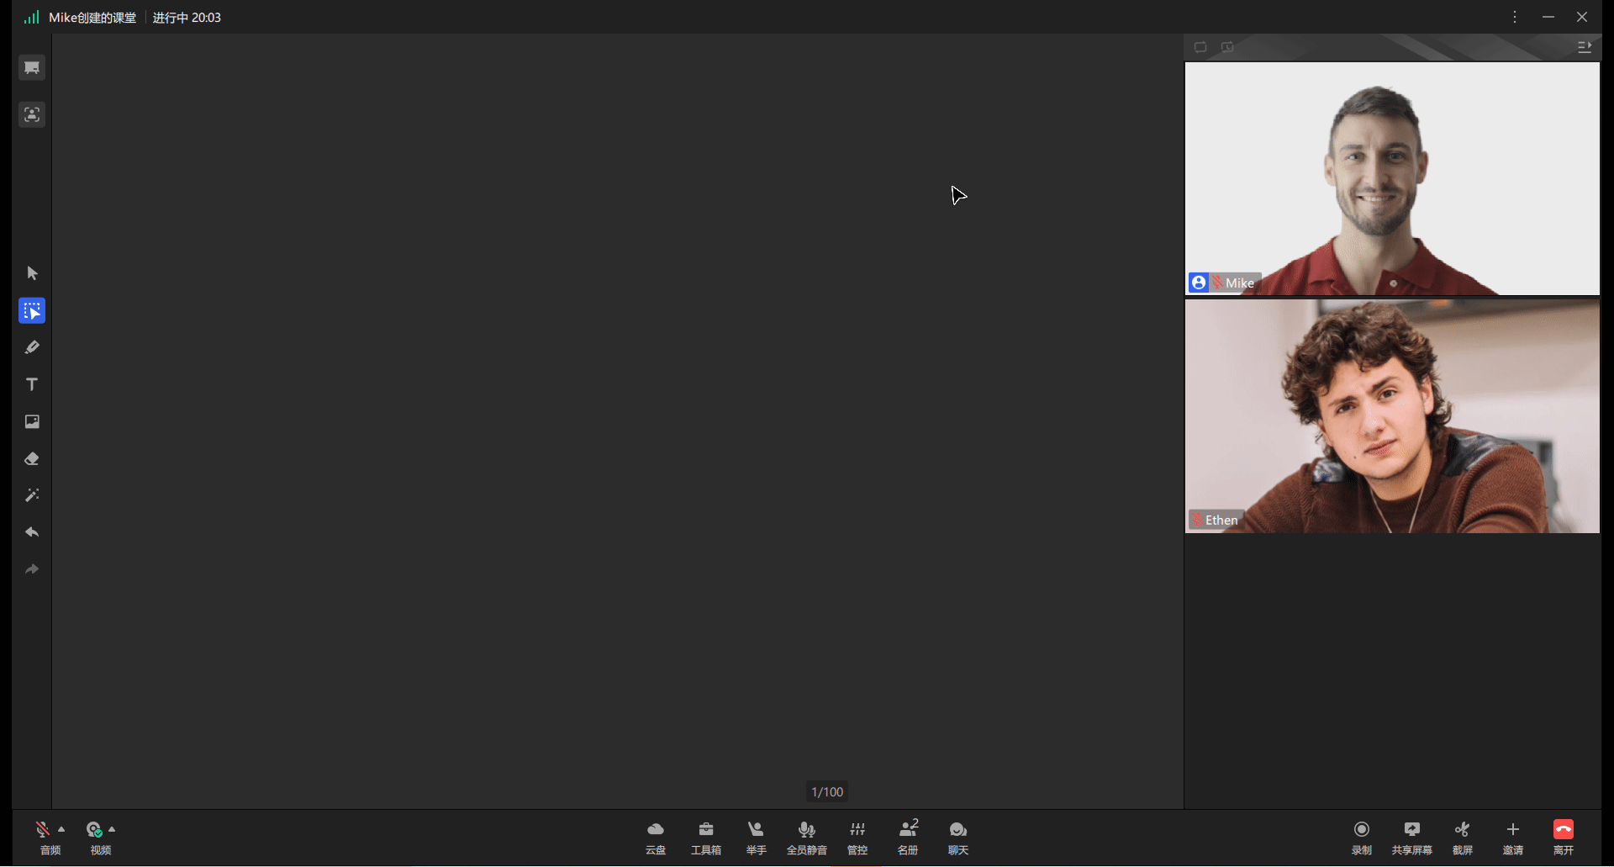
Task: Click 共享屏幕 share screen
Action: [1412, 838]
